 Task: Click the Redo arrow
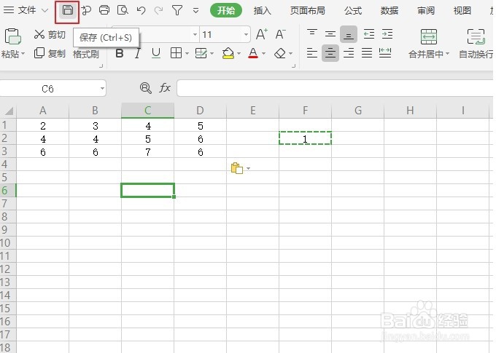tap(158, 10)
